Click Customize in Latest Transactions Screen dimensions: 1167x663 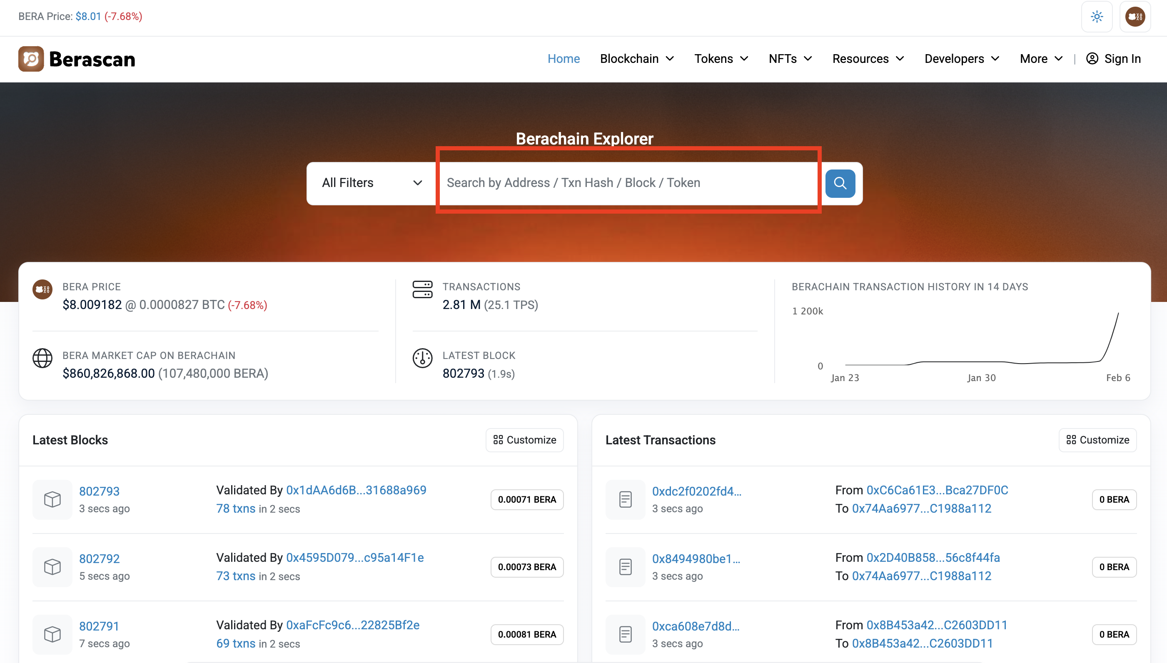[1097, 439]
